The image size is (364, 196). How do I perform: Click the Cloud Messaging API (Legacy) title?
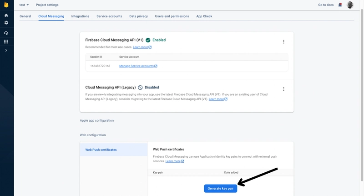(111, 88)
